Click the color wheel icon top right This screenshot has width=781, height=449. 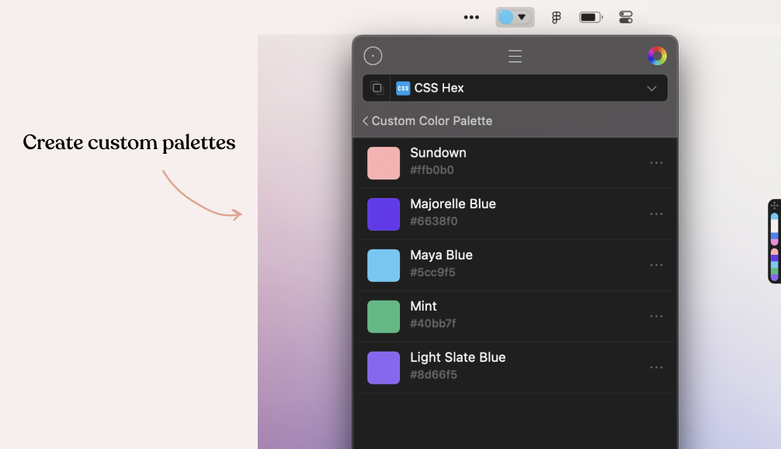(657, 55)
